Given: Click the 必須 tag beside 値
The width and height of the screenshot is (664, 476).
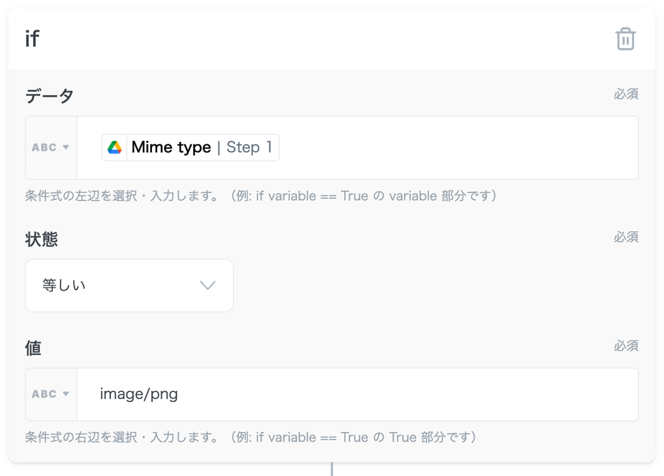Looking at the screenshot, I should pyautogui.click(x=626, y=346).
